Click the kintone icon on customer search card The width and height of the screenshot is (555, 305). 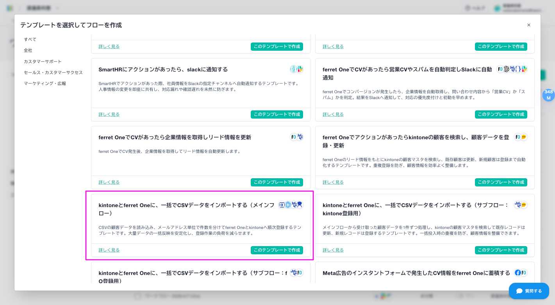[x=524, y=137]
